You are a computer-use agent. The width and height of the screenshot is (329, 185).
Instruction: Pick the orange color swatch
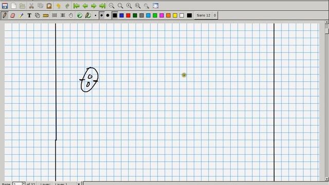point(168,15)
